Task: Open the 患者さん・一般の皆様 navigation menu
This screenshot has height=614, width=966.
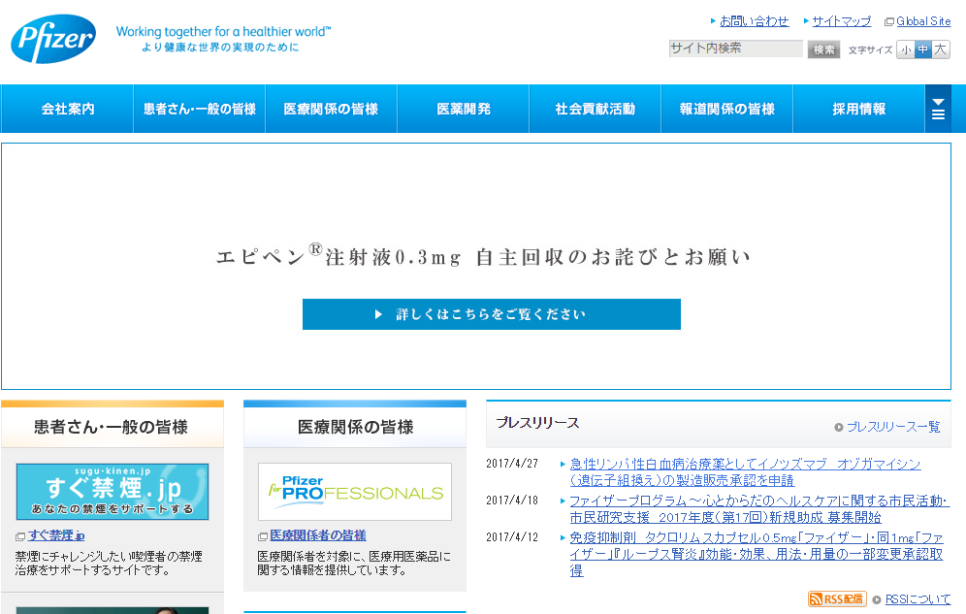Action: (200, 109)
